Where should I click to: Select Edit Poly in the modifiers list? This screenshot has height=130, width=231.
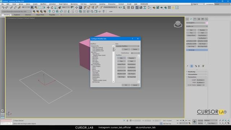pyautogui.click(x=95, y=60)
